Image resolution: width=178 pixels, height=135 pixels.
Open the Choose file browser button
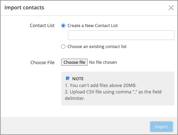[74, 62]
